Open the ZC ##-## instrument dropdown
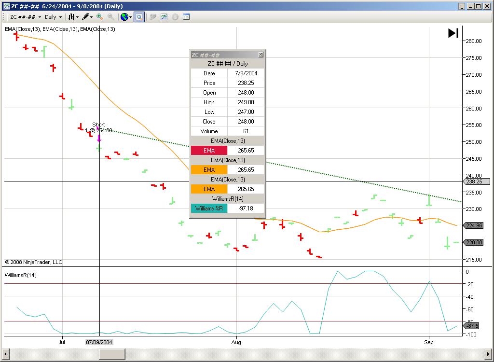494x362 pixels. 26,17
